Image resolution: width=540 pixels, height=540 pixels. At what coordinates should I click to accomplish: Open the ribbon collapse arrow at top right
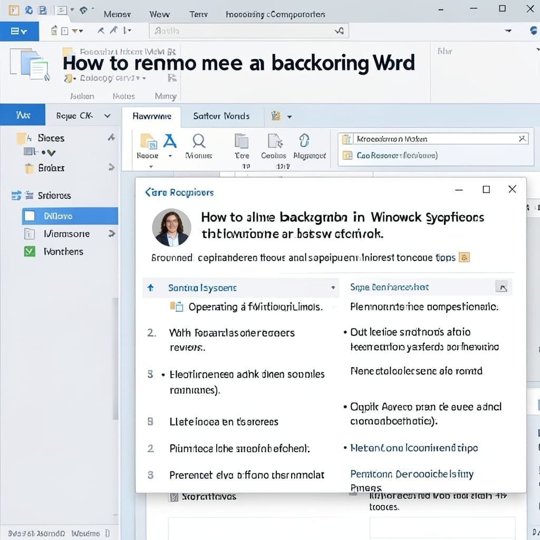coord(508,31)
